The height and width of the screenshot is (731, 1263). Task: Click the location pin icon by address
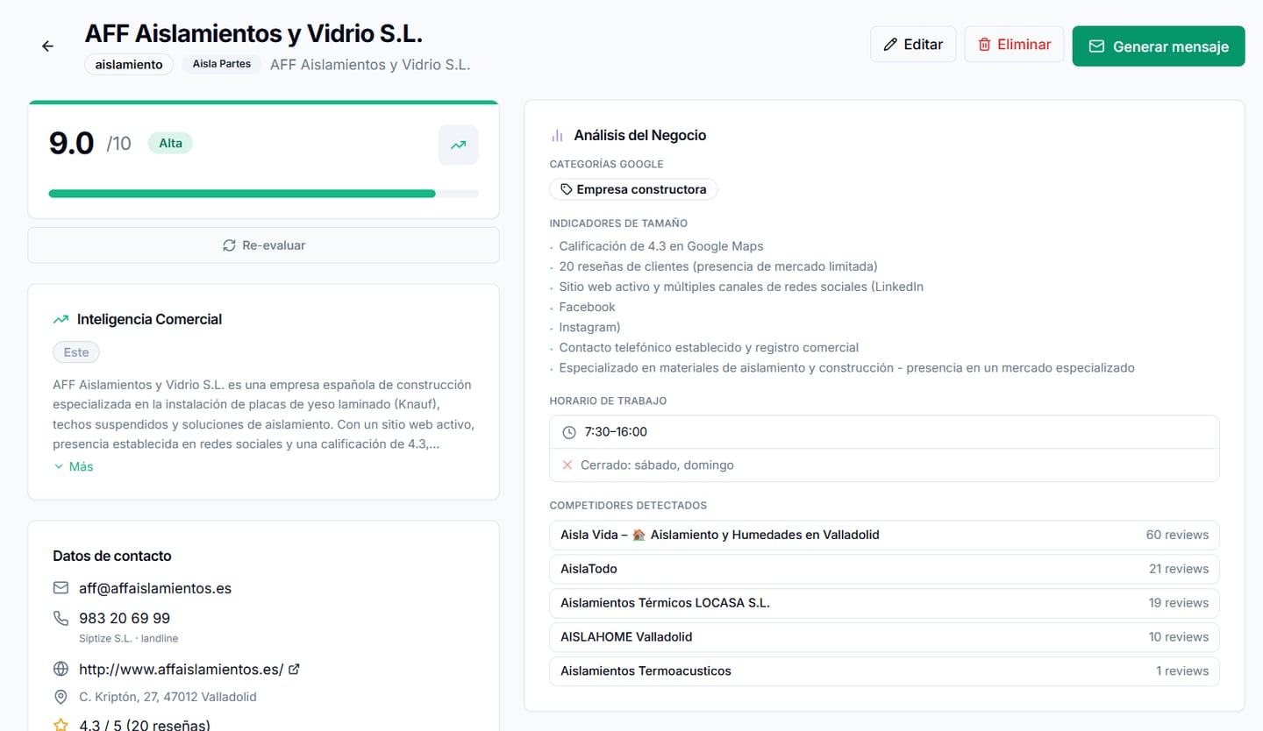click(x=61, y=697)
